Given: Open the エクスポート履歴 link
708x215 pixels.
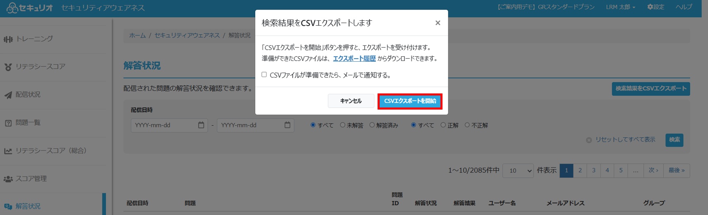Looking at the screenshot, I should point(354,58).
